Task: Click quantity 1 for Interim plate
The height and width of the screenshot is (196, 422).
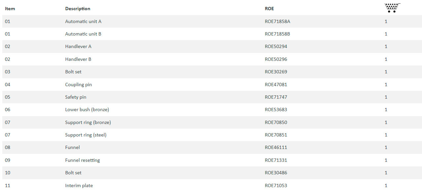Action: click(386, 185)
